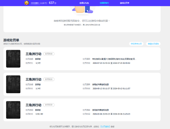Click the 0.50小时 duration value
170x129 pixels.
click(x=39, y=114)
